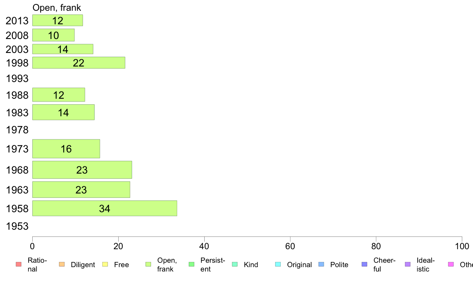Select the 1973 bar showing 16
The height and width of the screenshot is (293, 473).
(x=66, y=149)
